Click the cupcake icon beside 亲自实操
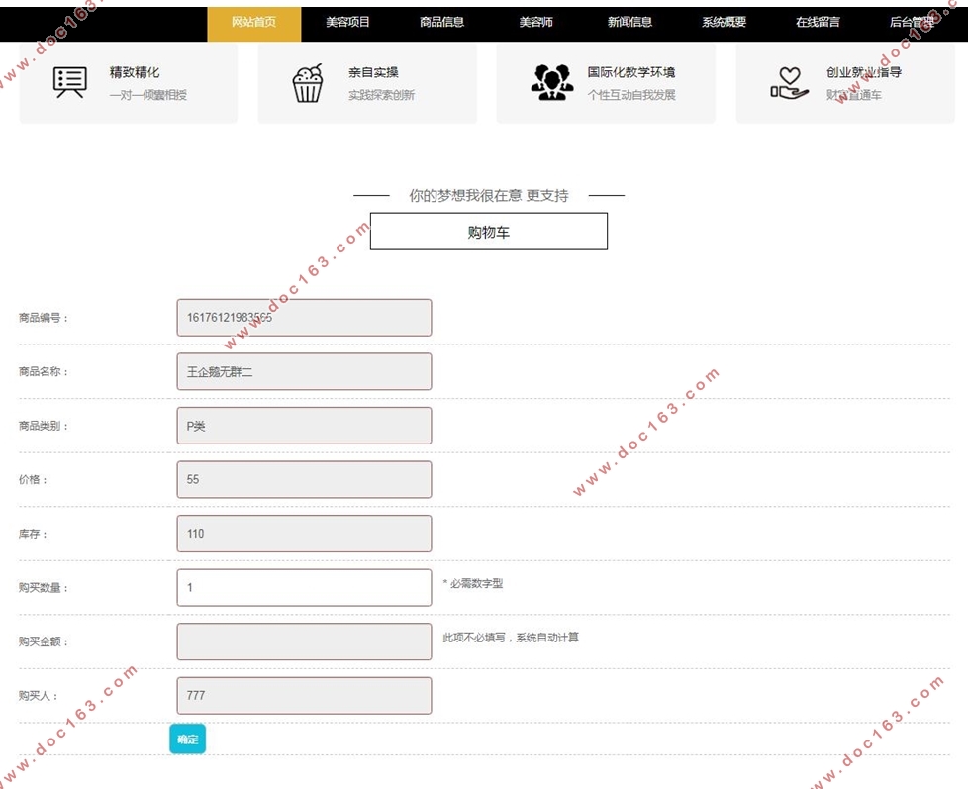Screen dimensions: 968x789 [x=308, y=83]
